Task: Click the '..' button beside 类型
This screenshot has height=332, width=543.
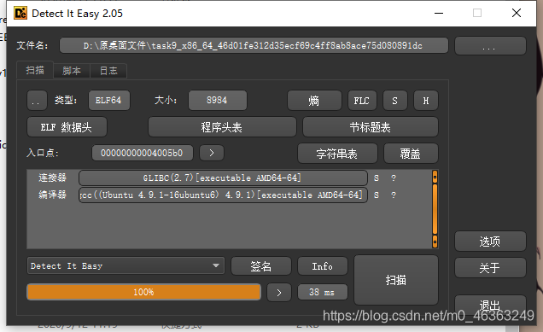Action: coord(37,101)
